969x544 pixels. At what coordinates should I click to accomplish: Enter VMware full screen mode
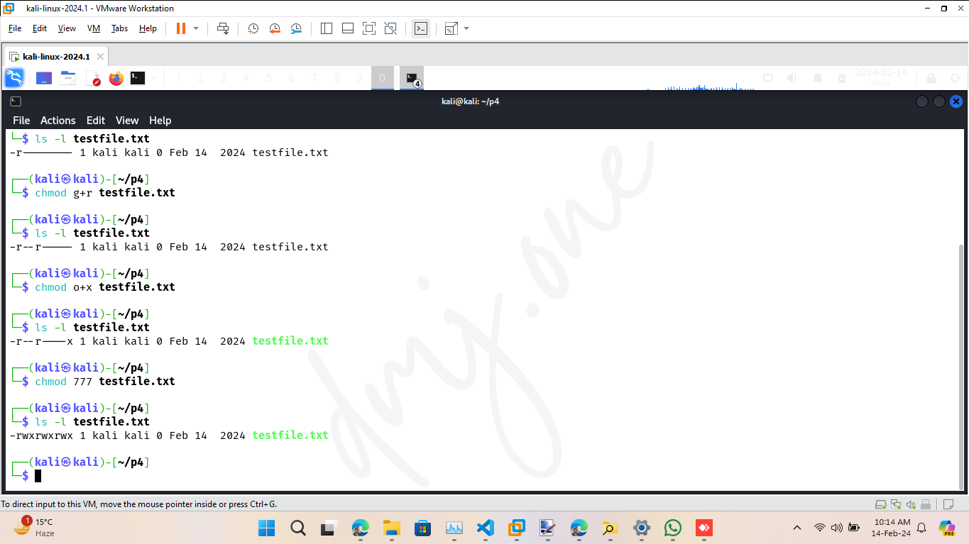click(x=369, y=28)
